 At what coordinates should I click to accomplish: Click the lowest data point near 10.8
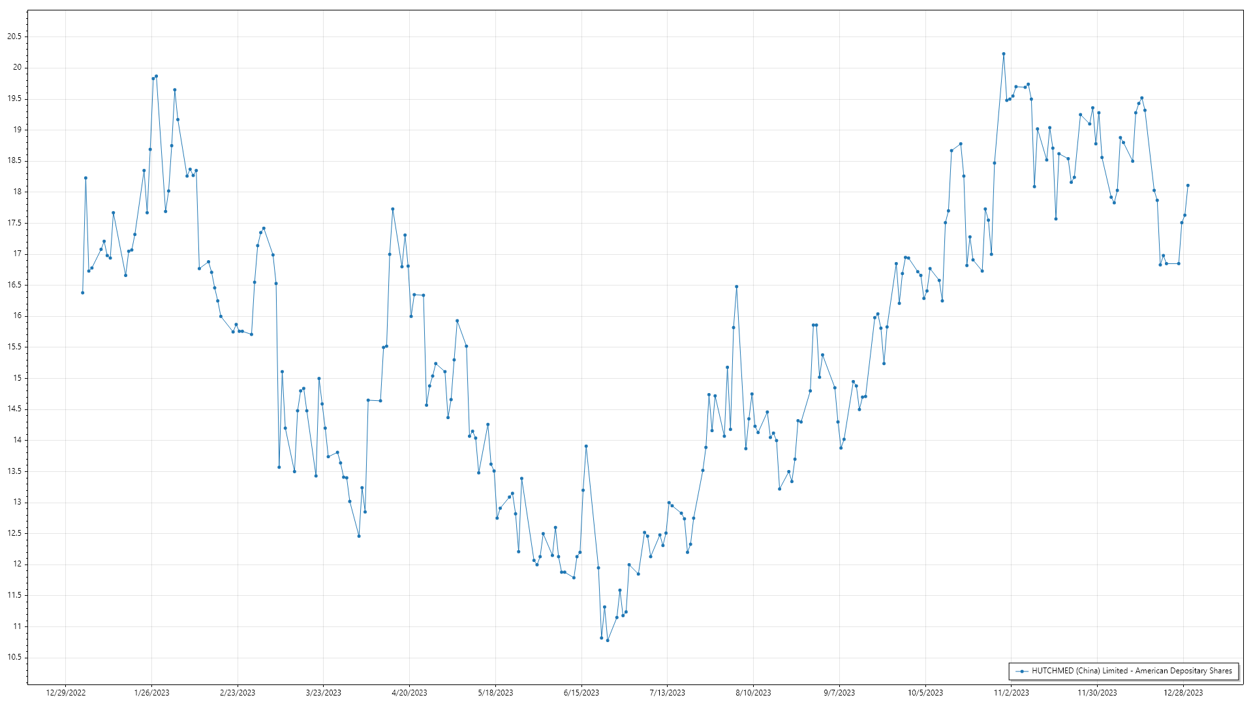pyautogui.click(x=608, y=640)
